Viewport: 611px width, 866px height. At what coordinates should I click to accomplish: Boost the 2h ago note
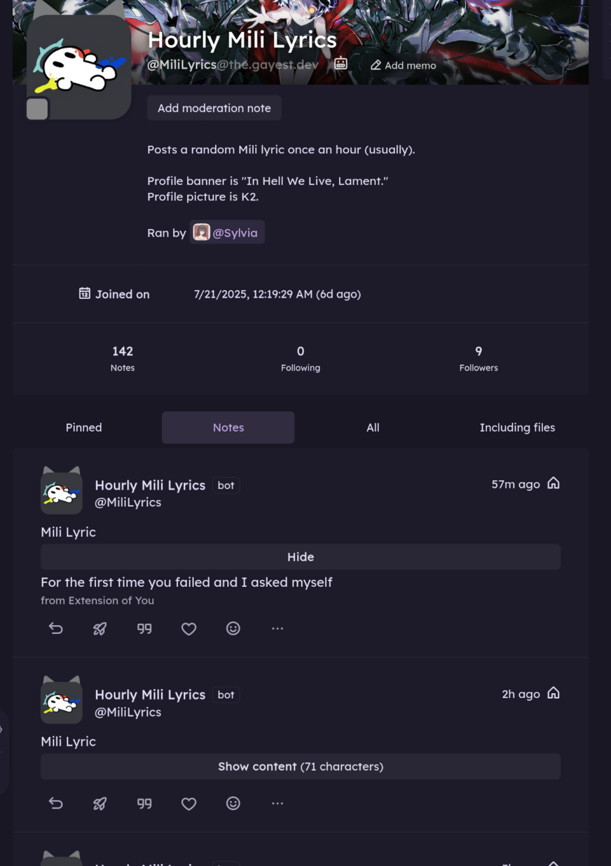[100, 803]
